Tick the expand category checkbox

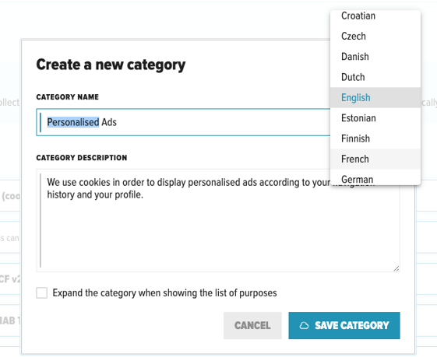click(x=41, y=292)
